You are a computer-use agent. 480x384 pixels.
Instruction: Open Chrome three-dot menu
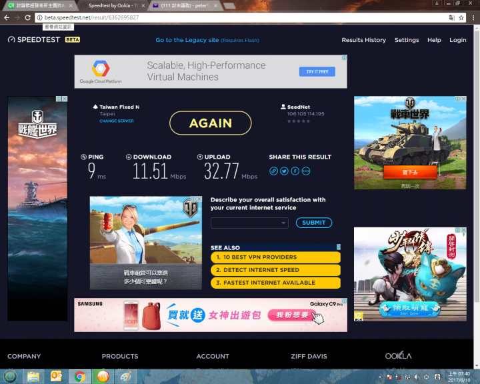tap(473, 18)
